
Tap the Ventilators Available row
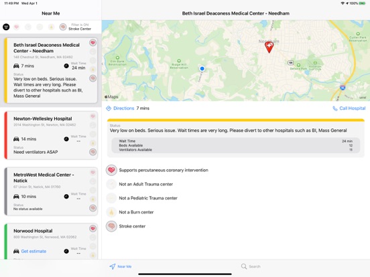pos(235,150)
